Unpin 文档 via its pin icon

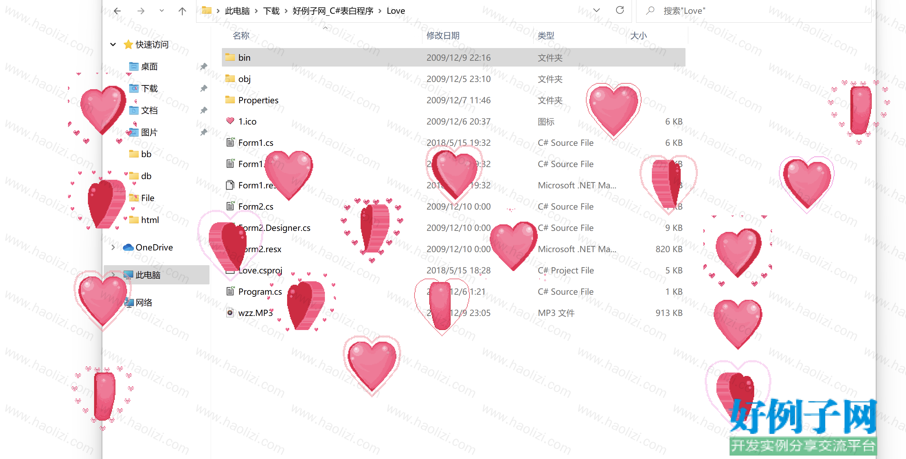coord(204,110)
